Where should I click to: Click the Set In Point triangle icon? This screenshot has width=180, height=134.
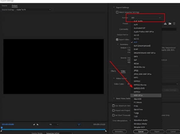click(x=34, y=124)
